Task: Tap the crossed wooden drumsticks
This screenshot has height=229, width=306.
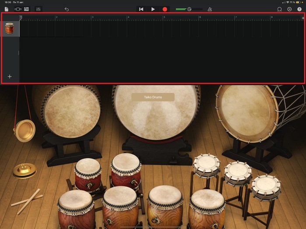Action: (27, 202)
